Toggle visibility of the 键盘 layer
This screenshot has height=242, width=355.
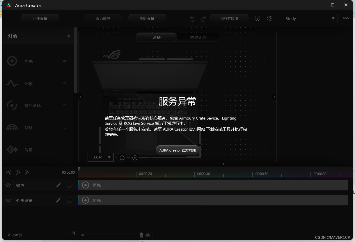coord(8,185)
